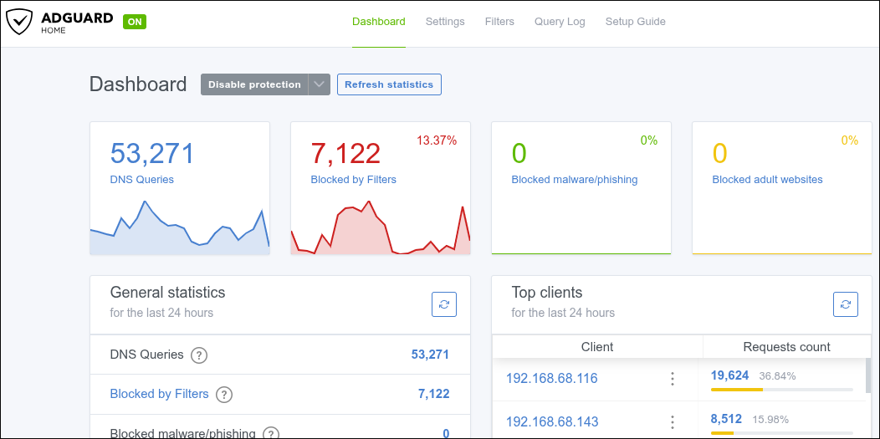Image resolution: width=880 pixels, height=439 pixels.
Task: Open client 192.168.68.116 link
Action: [552, 379]
